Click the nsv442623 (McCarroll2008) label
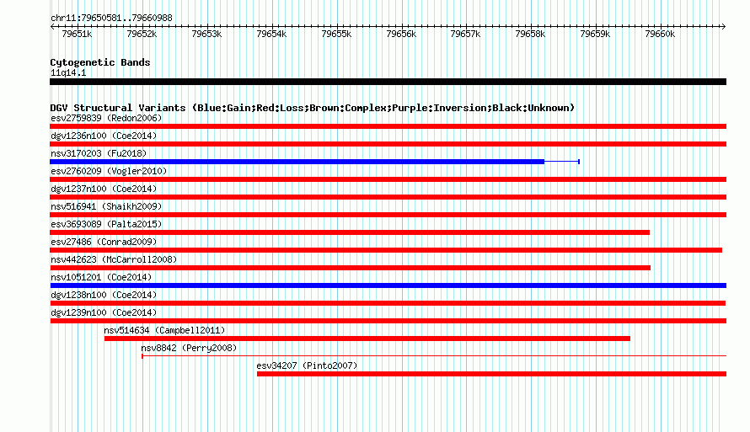 coord(114,259)
